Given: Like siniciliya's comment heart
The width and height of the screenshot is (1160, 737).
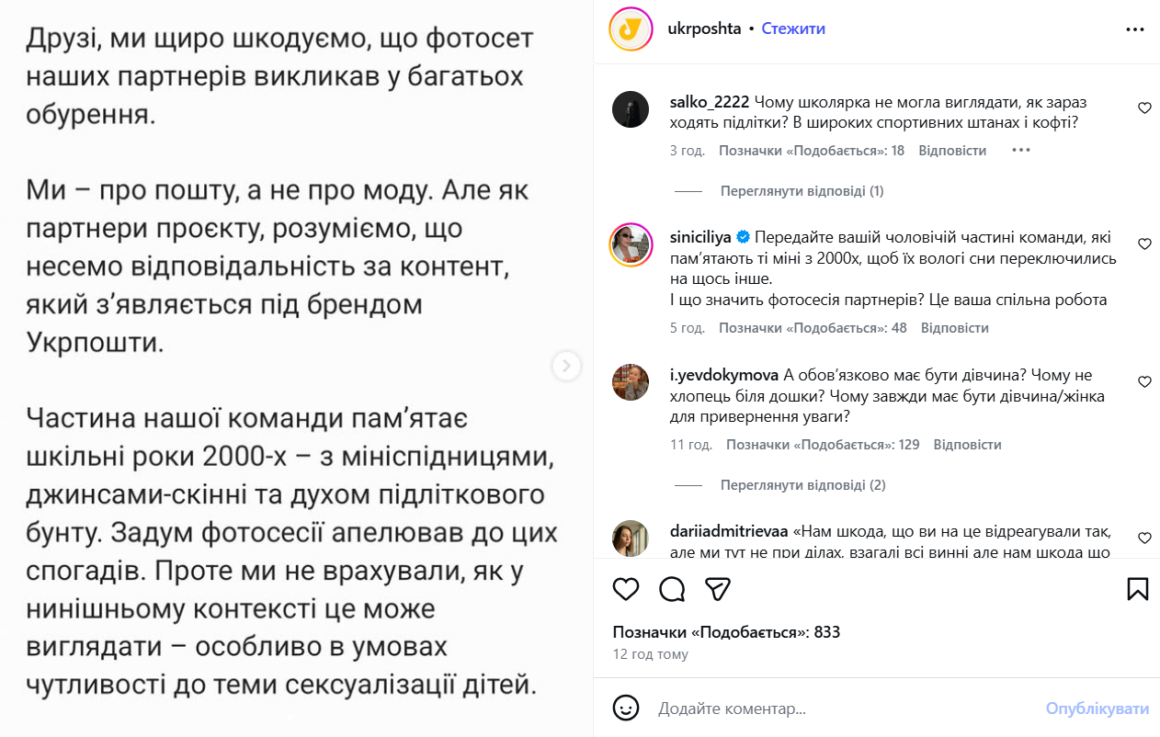Looking at the screenshot, I should coord(1144,244).
